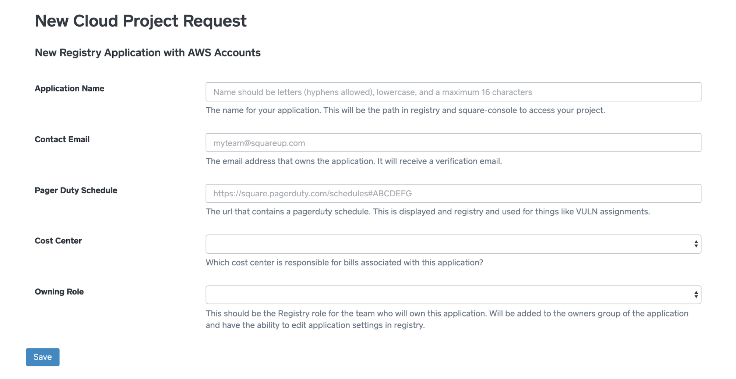Click the Cost Center label
This screenshot has height=379, width=736.
click(59, 241)
